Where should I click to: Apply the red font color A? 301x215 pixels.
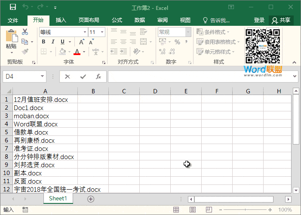(77, 52)
